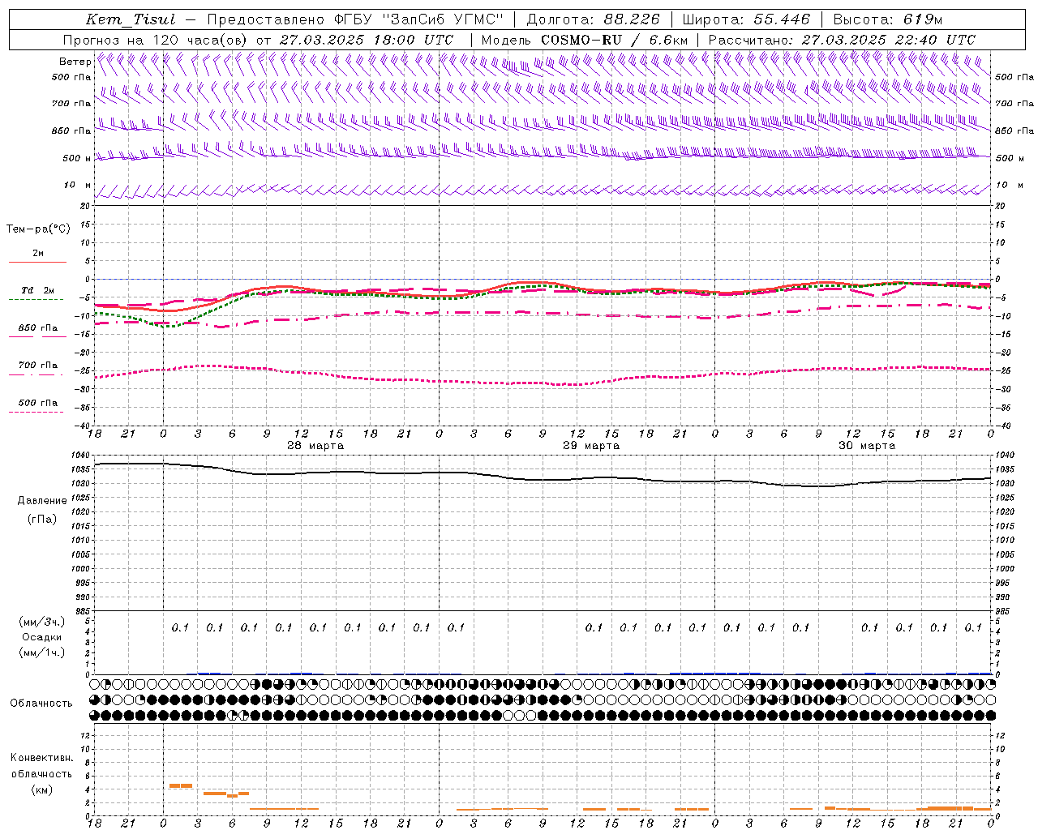Click the "Td 2м" dew point legend label
The width and height of the screenshot is (1038, 830).
[x=38, y=290]
